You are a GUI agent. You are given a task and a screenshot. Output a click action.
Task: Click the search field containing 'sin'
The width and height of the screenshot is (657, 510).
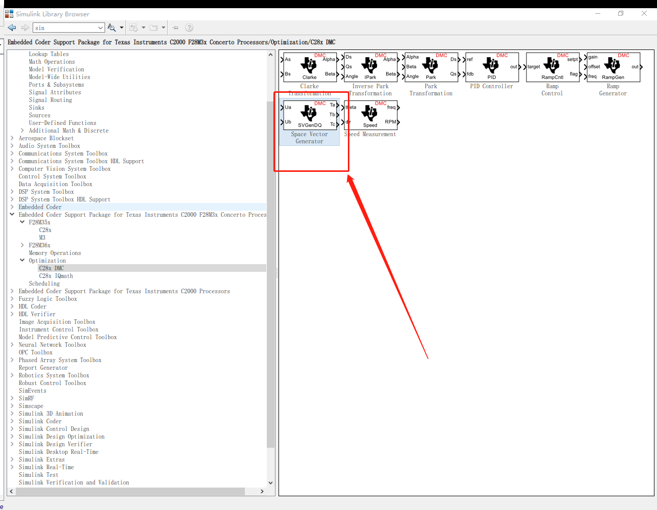tap(65, 28)
